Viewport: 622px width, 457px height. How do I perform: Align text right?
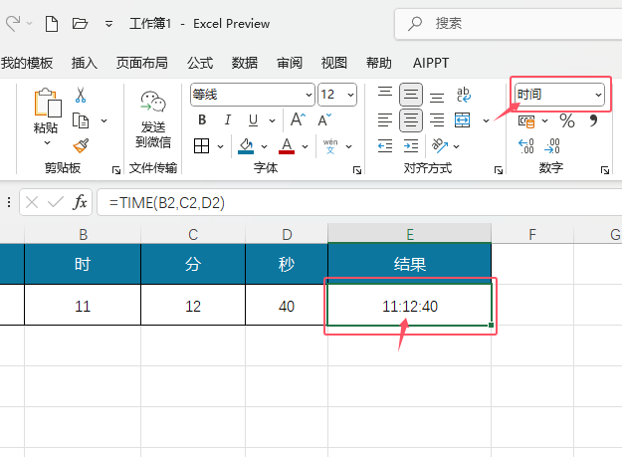coord(437,120)
